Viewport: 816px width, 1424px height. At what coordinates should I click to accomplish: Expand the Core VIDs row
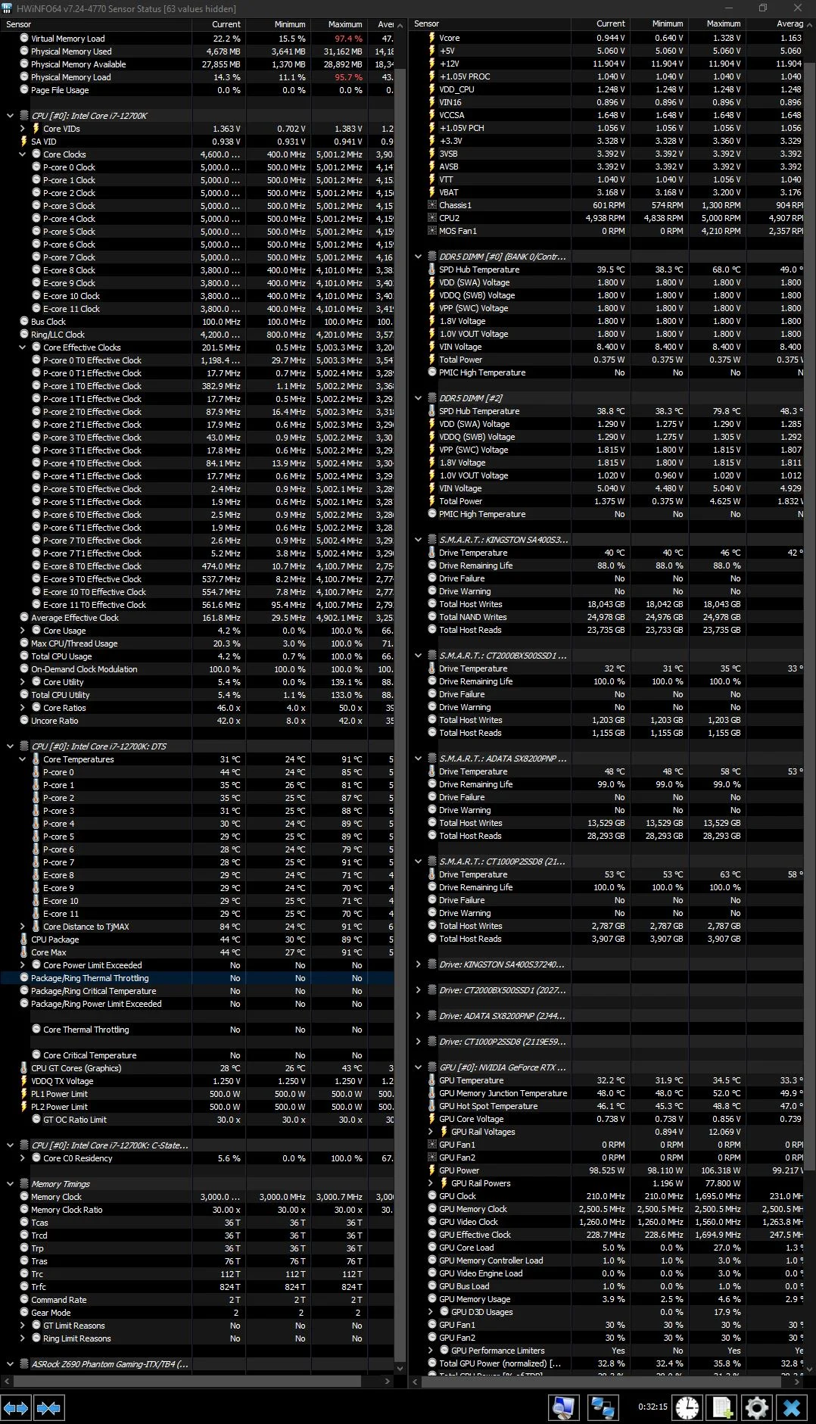pyautogui.click(x=23, y=129)
